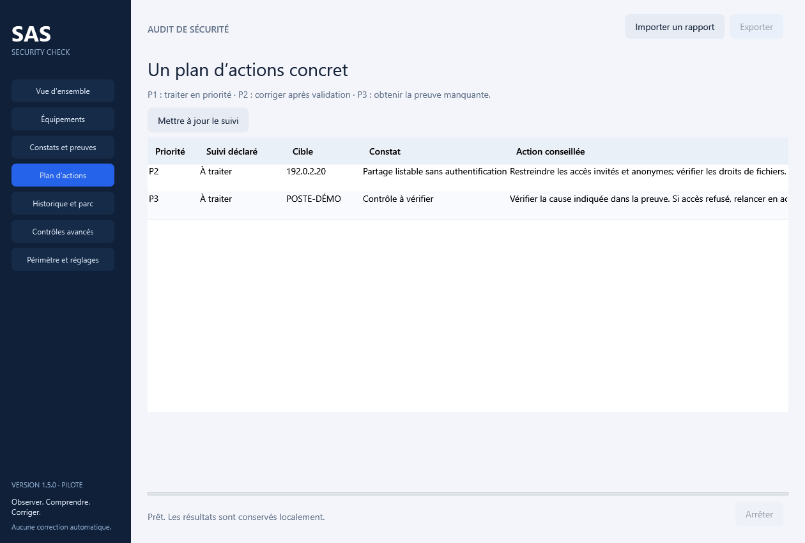The height and width of the screenshot is (543, 805).
Task: Click the Contrôle à vérifier cell
Action: (398, 199)
